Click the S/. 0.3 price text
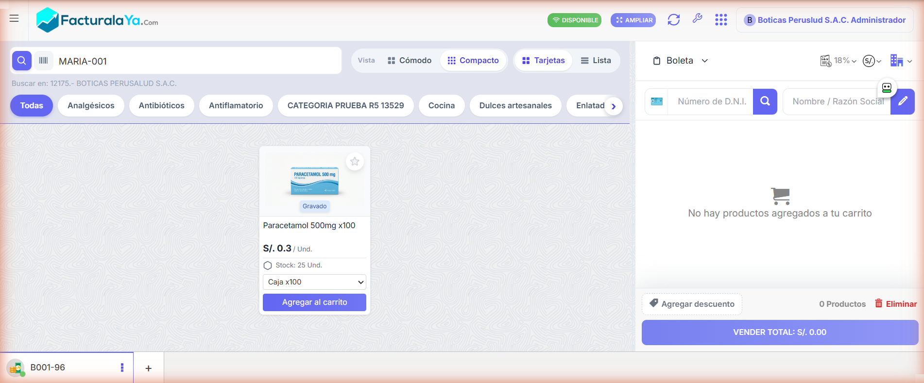The image size is (924, 383). click(x=277, y=248)
